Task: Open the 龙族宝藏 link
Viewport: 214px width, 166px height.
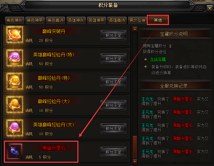Action: (x=158, y=59)
